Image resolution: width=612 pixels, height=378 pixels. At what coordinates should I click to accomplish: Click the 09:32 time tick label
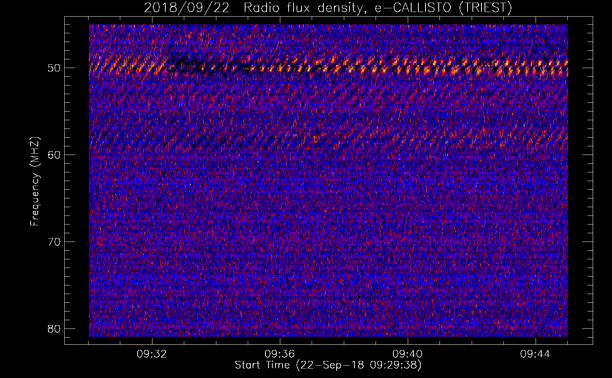click(x=152, y=354)
